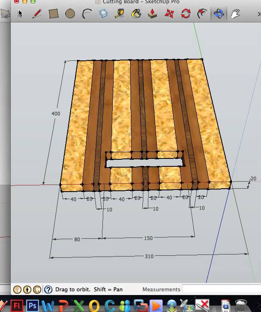Activate the Arc tool
Viewport: 261px width, 312px height.
click(x=87, y=14)
